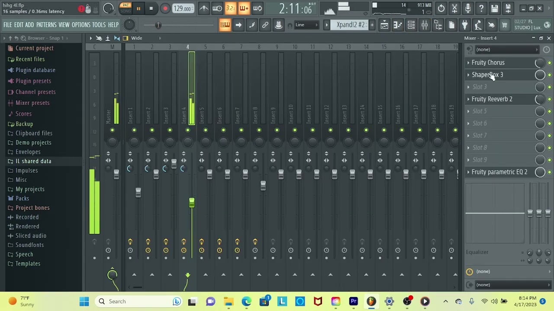554x311 pixels.
Task: Select Xpand!2 #2 pattern selector
Action: (351, 25)
